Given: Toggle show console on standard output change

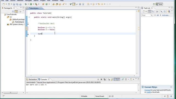Looking at the screenshot, I should pyautogui.click(x=115, y=79).
